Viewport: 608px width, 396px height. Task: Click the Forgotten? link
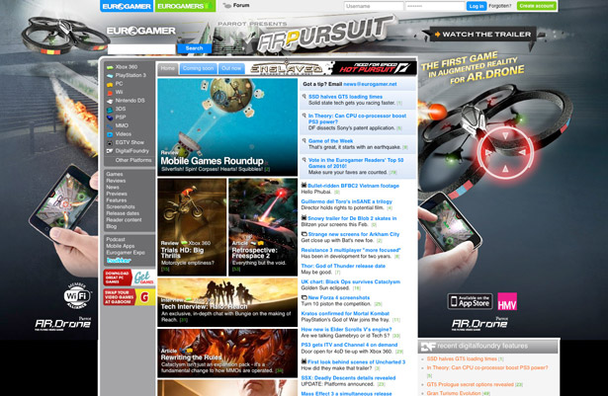500,6
